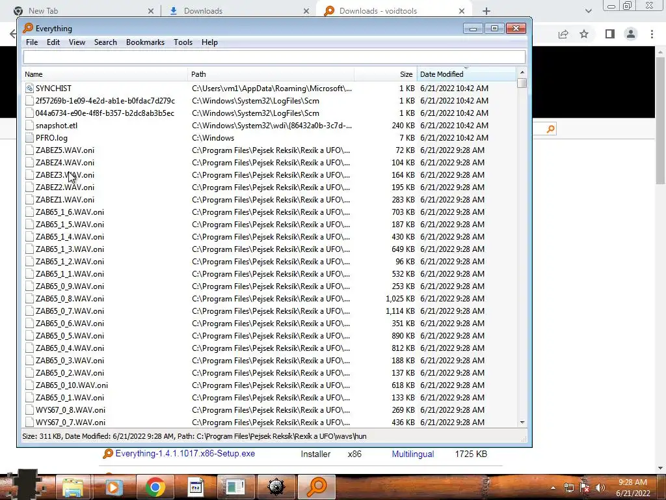Click the Everything search input box
The height and width of the screenshot is (500, 666).
[274, 57]
